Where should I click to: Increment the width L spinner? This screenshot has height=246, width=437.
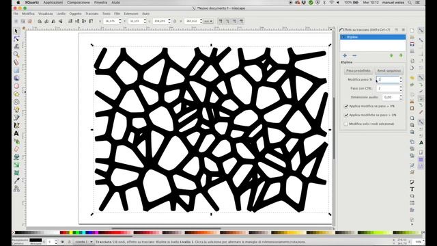click(169, 20)
